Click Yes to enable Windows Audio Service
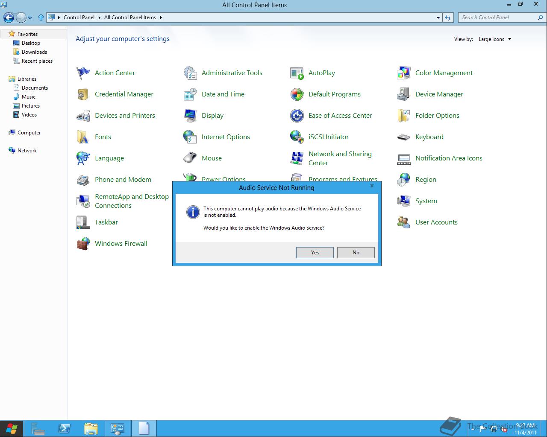The image size is (547, 437). [x=315, y=253]
